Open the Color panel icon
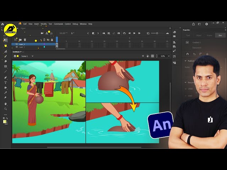Image resolution: width=227 pixels, height=170 pixels. [x=174, y=32]
